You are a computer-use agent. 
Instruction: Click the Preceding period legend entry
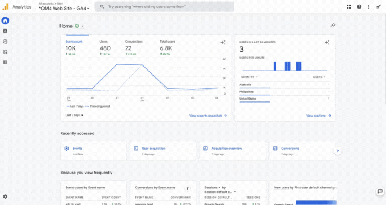pyautogui.click(x=98, y=106)
